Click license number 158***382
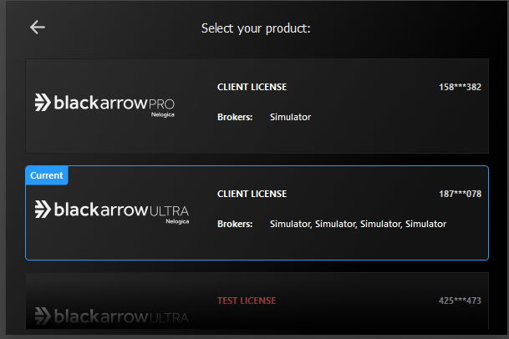The width and height of the screenshot is (509, 339). pos(460,87)
